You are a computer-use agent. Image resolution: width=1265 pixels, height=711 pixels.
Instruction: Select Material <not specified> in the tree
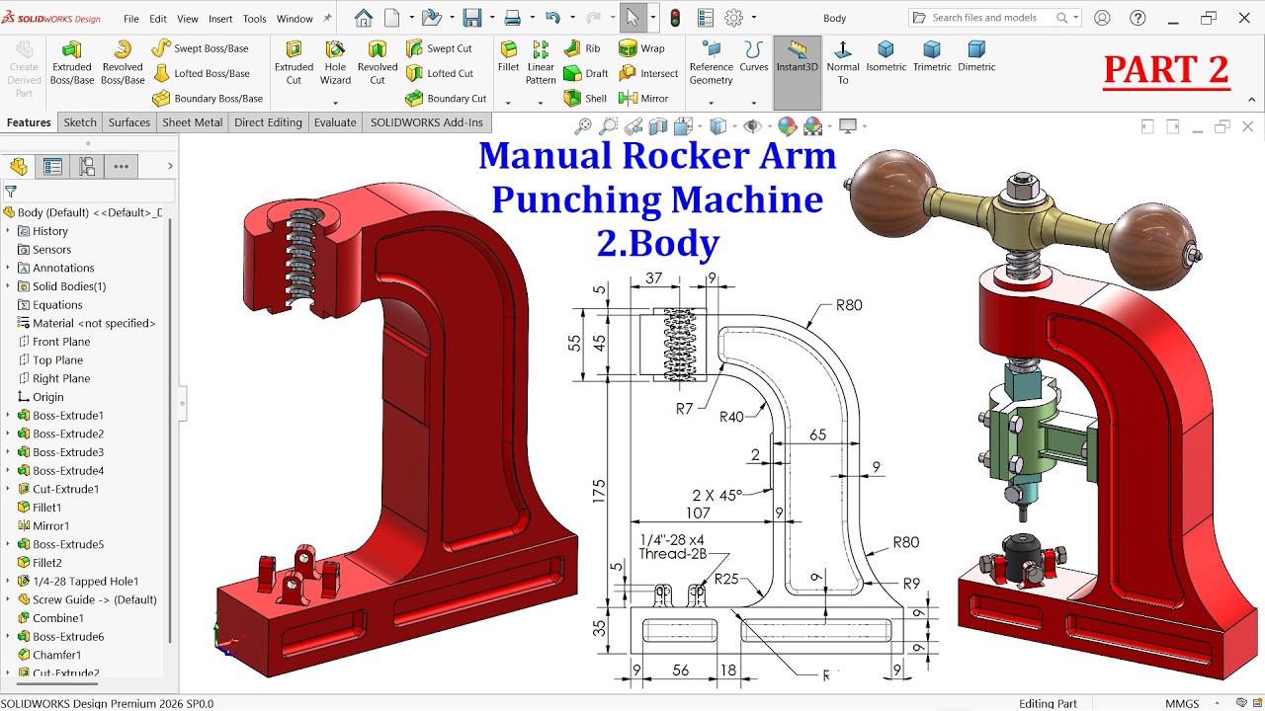coord(86,323)
